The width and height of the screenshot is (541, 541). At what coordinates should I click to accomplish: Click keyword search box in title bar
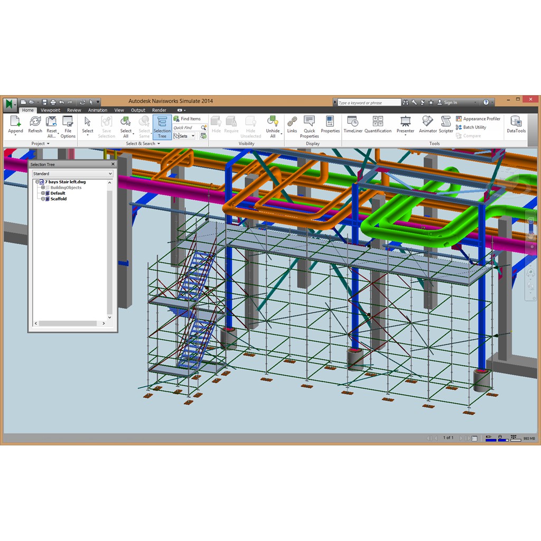tap(369, 102)
